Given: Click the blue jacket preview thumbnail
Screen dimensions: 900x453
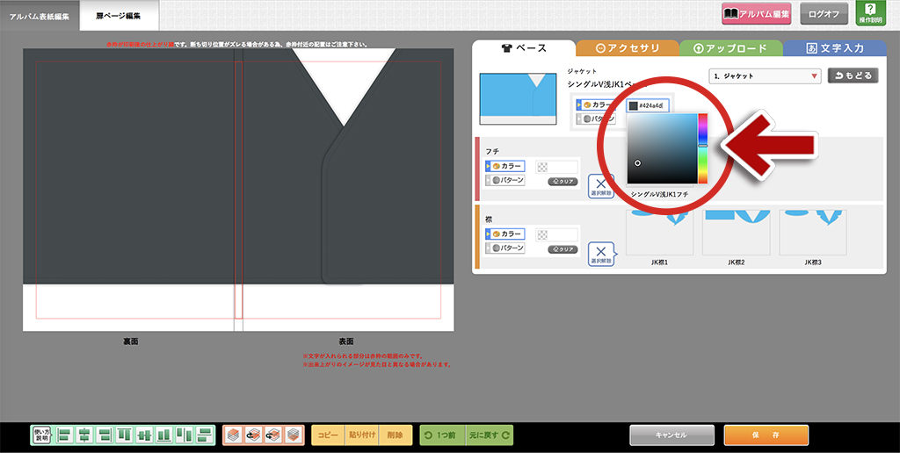Looking at the screenshot, I should pyautogui.click(x=518, y=98).
